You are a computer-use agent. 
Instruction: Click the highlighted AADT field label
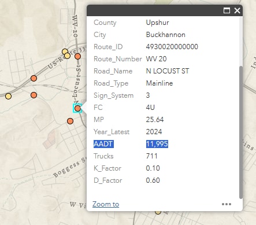click(103, 144)
